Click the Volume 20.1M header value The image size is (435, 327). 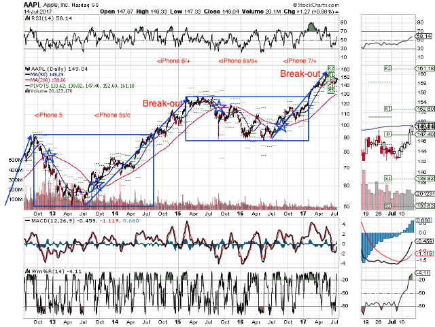(x=261, y=12)
